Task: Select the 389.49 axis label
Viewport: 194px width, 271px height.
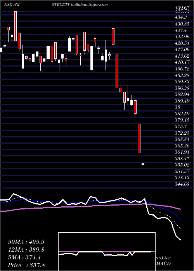Action: point(181,101)
